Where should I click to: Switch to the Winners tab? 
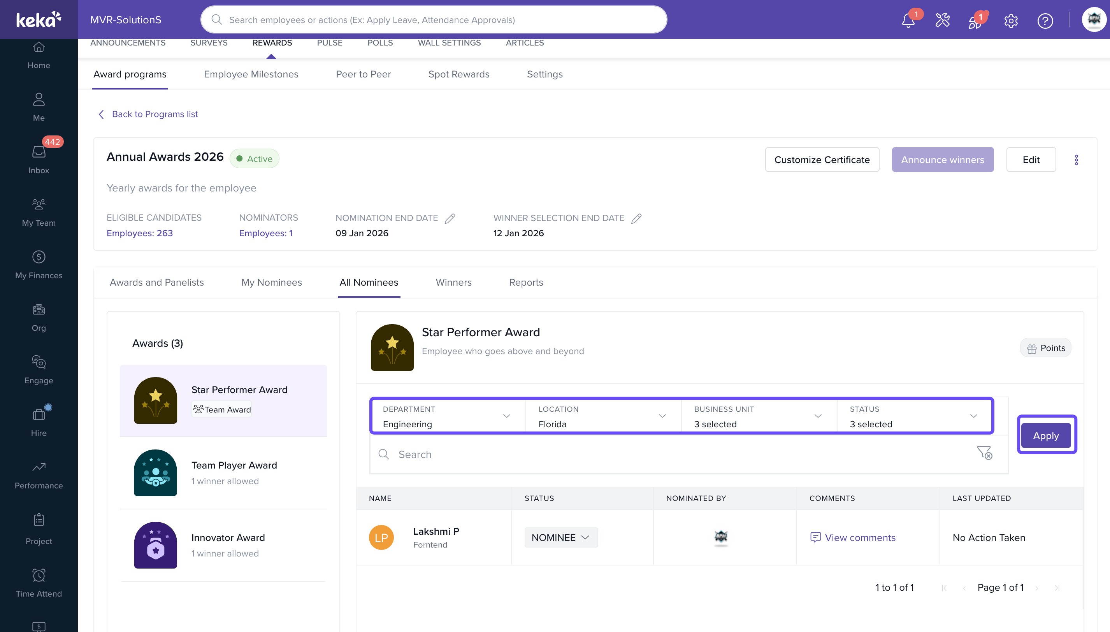(453, 282)
